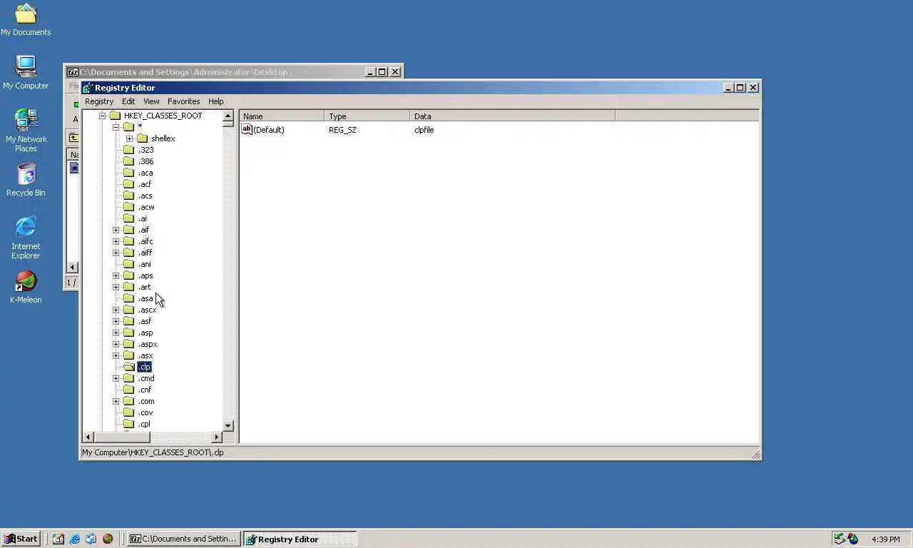Click tree pane scroll left arrow
Screen dimensions: 913x548
(88, 437)
